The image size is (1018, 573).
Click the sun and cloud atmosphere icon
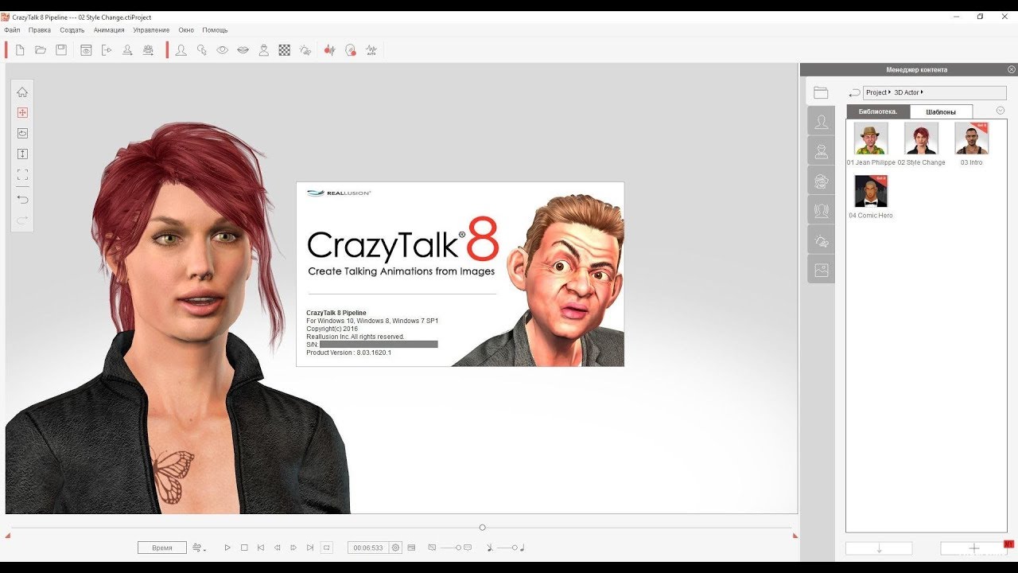tap(305, 50)
